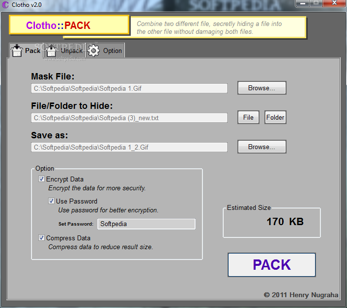Click the Mask File: label

53,77
